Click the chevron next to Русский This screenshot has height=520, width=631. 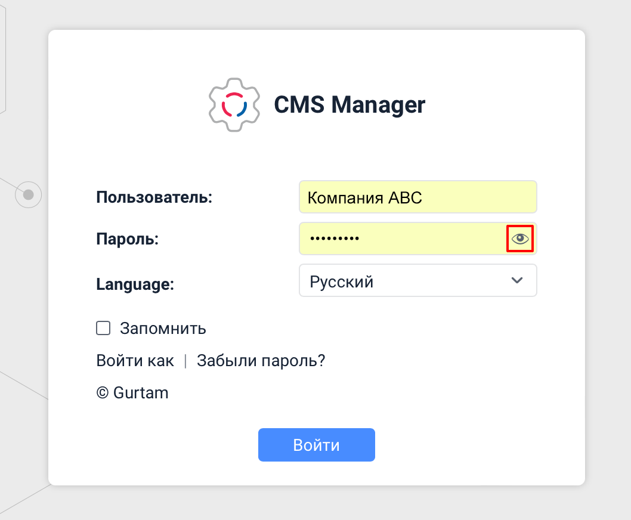(516, 280)
